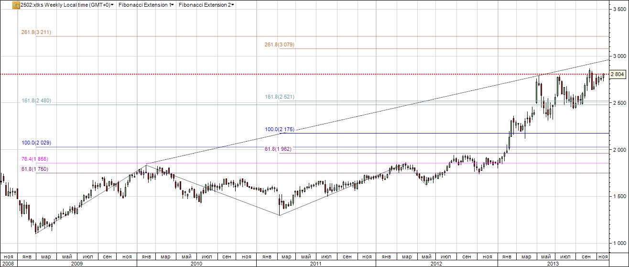Screen dimensions: 629x267
Task: Click the 2008 year label on time axis
Action: [x=8, y=263]
